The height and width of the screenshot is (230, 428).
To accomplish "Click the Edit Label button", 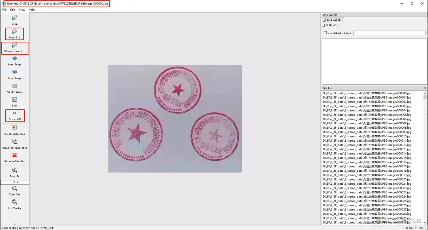I will pyautogui.click(x=333, y=20).
